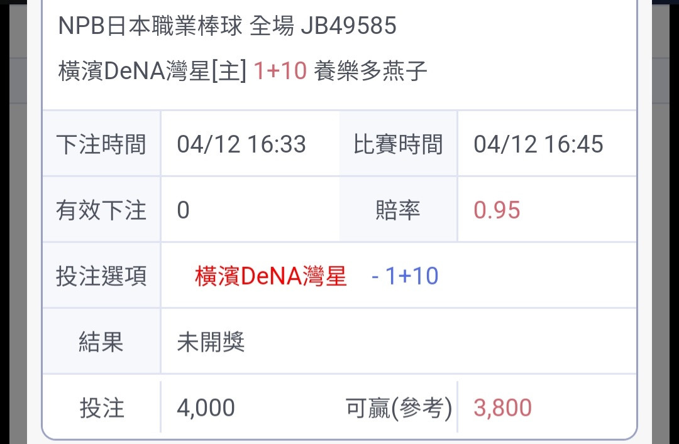The width and height of the screenshot is (679, 444).
Task: Click the 未開獎 result status
Action: (x=211, y=342)
